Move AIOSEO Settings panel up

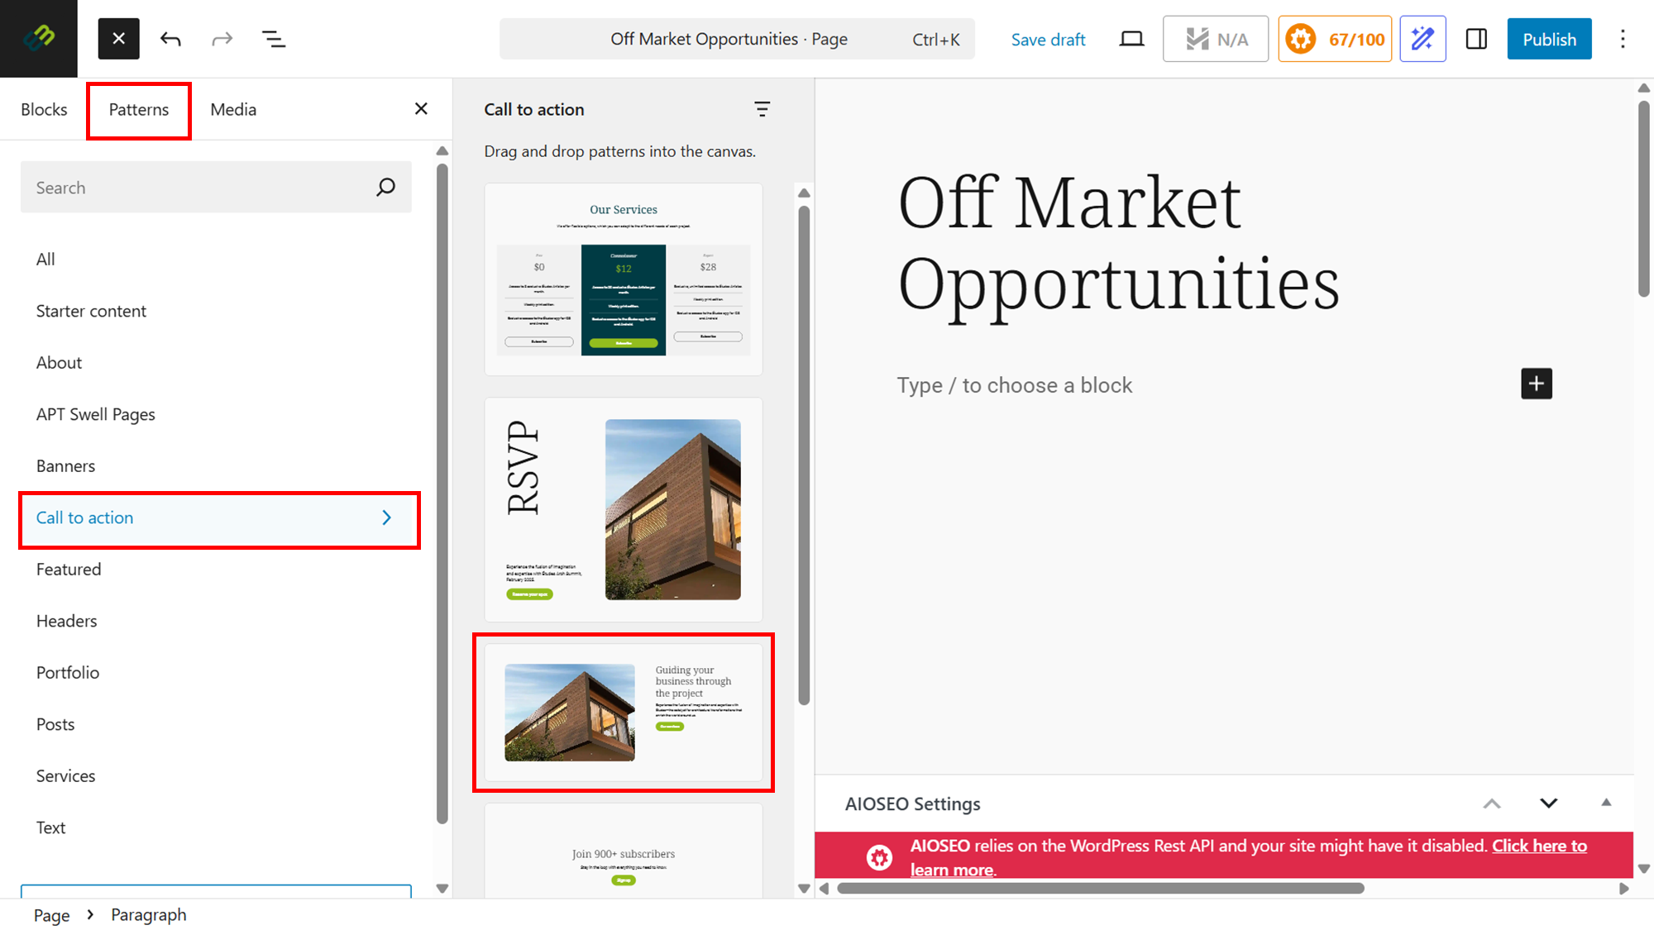coord(1492,804)
